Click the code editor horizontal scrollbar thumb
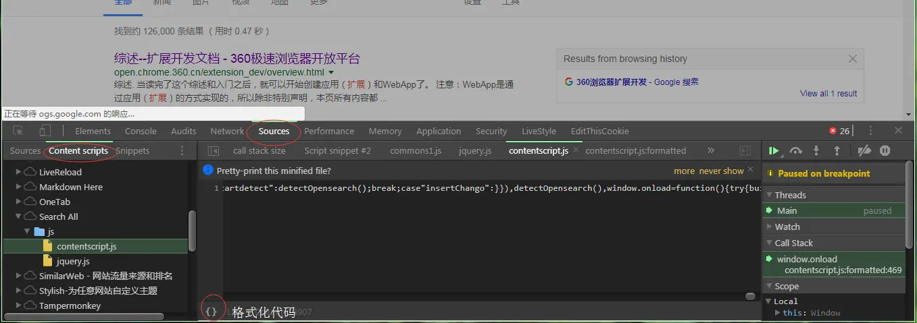This screenshot has width=917, height=323. (750, 296)
